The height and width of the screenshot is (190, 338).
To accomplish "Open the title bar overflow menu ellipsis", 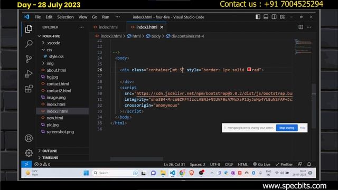I will (117, 17).
